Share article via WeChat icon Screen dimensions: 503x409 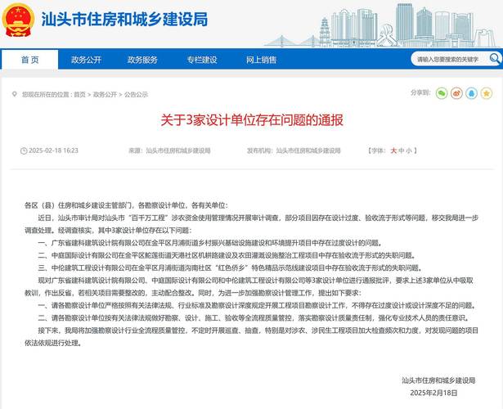(442, 93)
